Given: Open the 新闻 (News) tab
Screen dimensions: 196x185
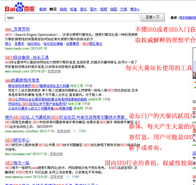Looking at the screenshot, I should [x=43, y=9].
